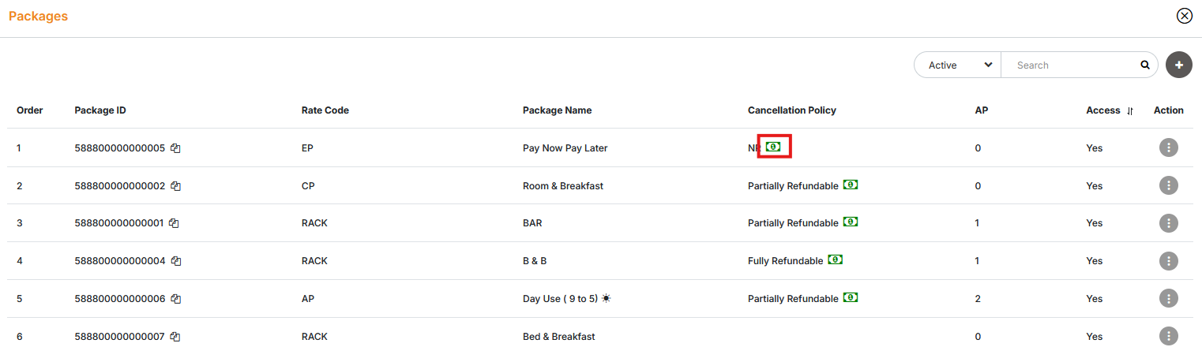Click the Cancellation Policy column header
The image size is (1202, 362).
pyautogui.click(x=791, y=110)
